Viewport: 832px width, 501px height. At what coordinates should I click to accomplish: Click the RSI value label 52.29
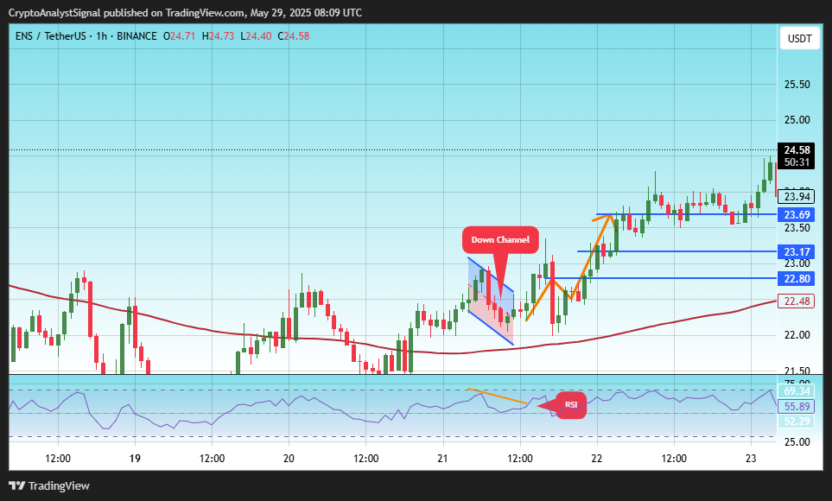[797, 422]
